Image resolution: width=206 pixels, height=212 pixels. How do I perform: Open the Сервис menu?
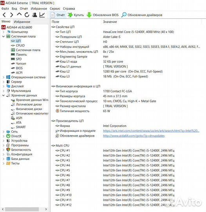[x=55, y=9]
